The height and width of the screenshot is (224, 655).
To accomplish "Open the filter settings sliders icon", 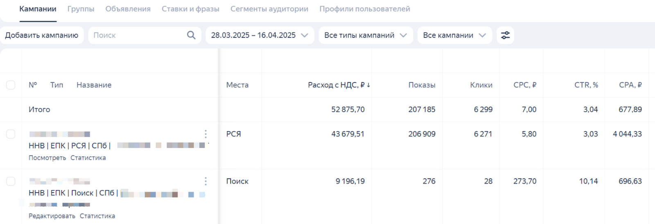I will [x=505, y=35].
